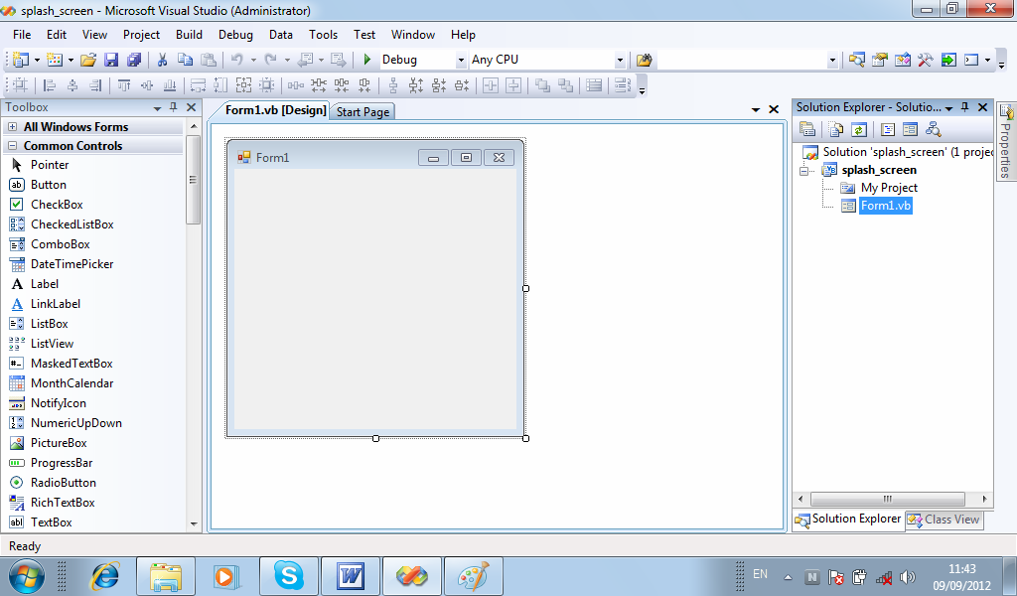Open the Debug configuration dropdown

click(460, 59)
